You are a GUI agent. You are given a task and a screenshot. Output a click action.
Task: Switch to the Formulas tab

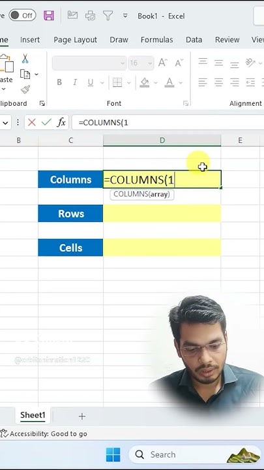(x=157, y=40)
